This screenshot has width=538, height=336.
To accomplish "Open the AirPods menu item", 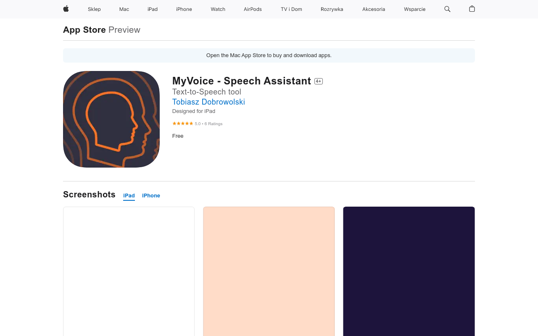I will tap(253, 9).
